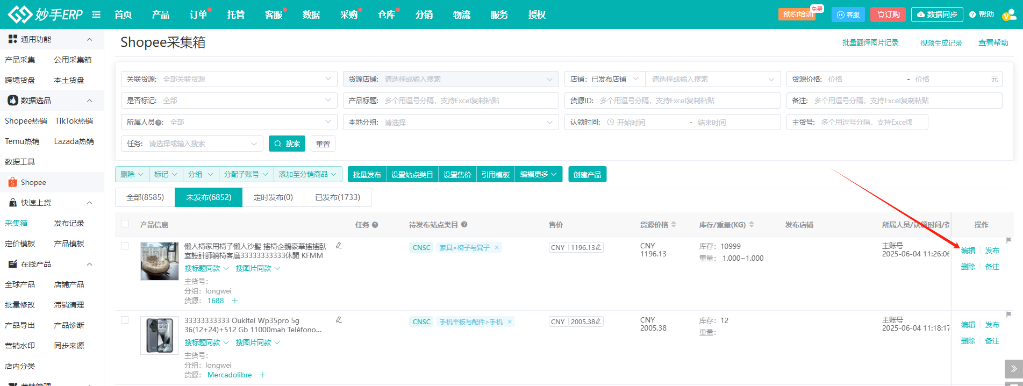The width and height of the screenshot is (1023, 386).
Task: Check the Oukitel Wp35pro product row checkbox
Action: tap(125, 320)
